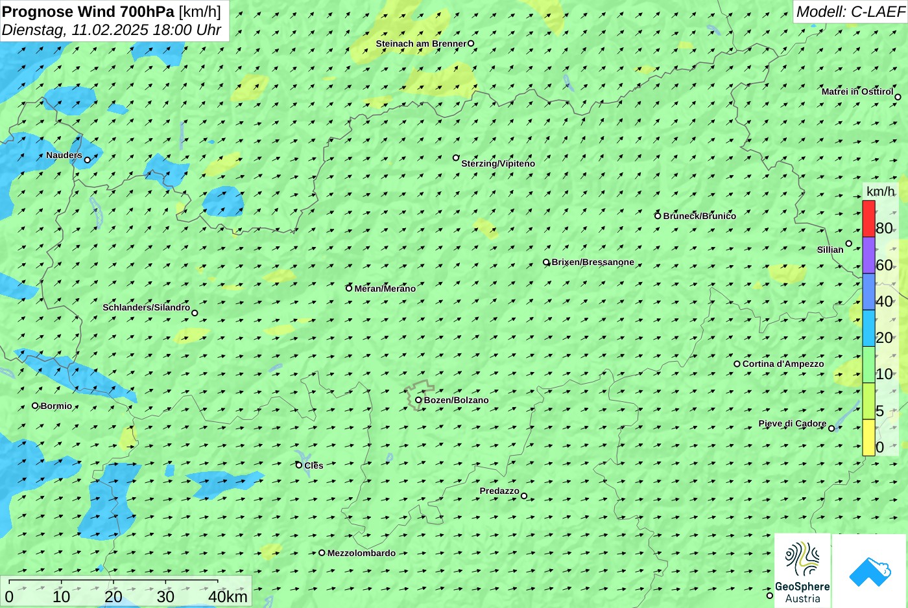Click the Sterzing/Vipiteno map marker circle
Screen dimensions: 908x608
tap(456, 158)
